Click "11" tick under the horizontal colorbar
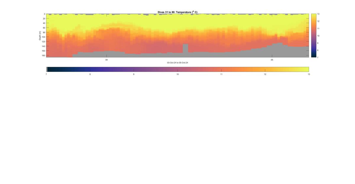355x184 pixels. point(221,74)
